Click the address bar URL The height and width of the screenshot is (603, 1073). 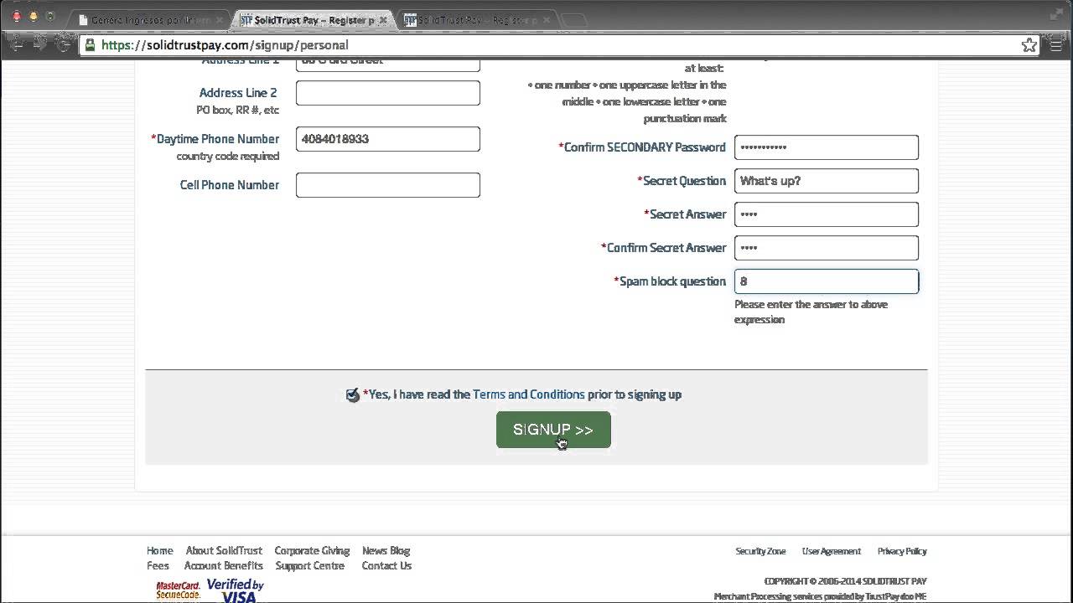pos(225,45)
